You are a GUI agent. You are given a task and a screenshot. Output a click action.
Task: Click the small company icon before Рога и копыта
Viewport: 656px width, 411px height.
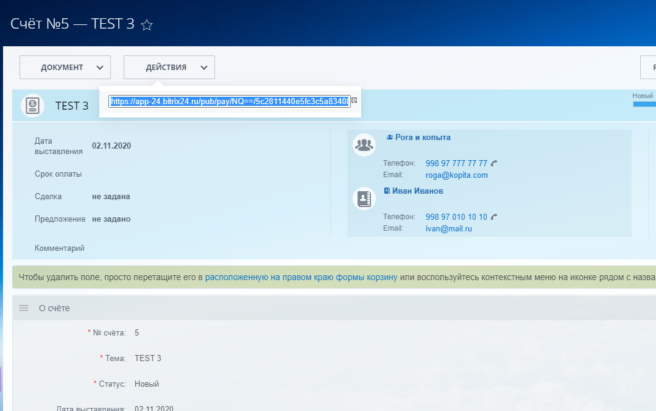pos(389,137)
